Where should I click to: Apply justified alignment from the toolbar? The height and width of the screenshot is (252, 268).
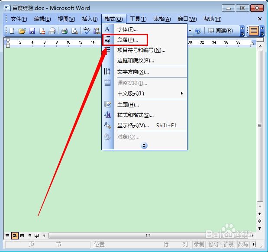tap(254, 31)
